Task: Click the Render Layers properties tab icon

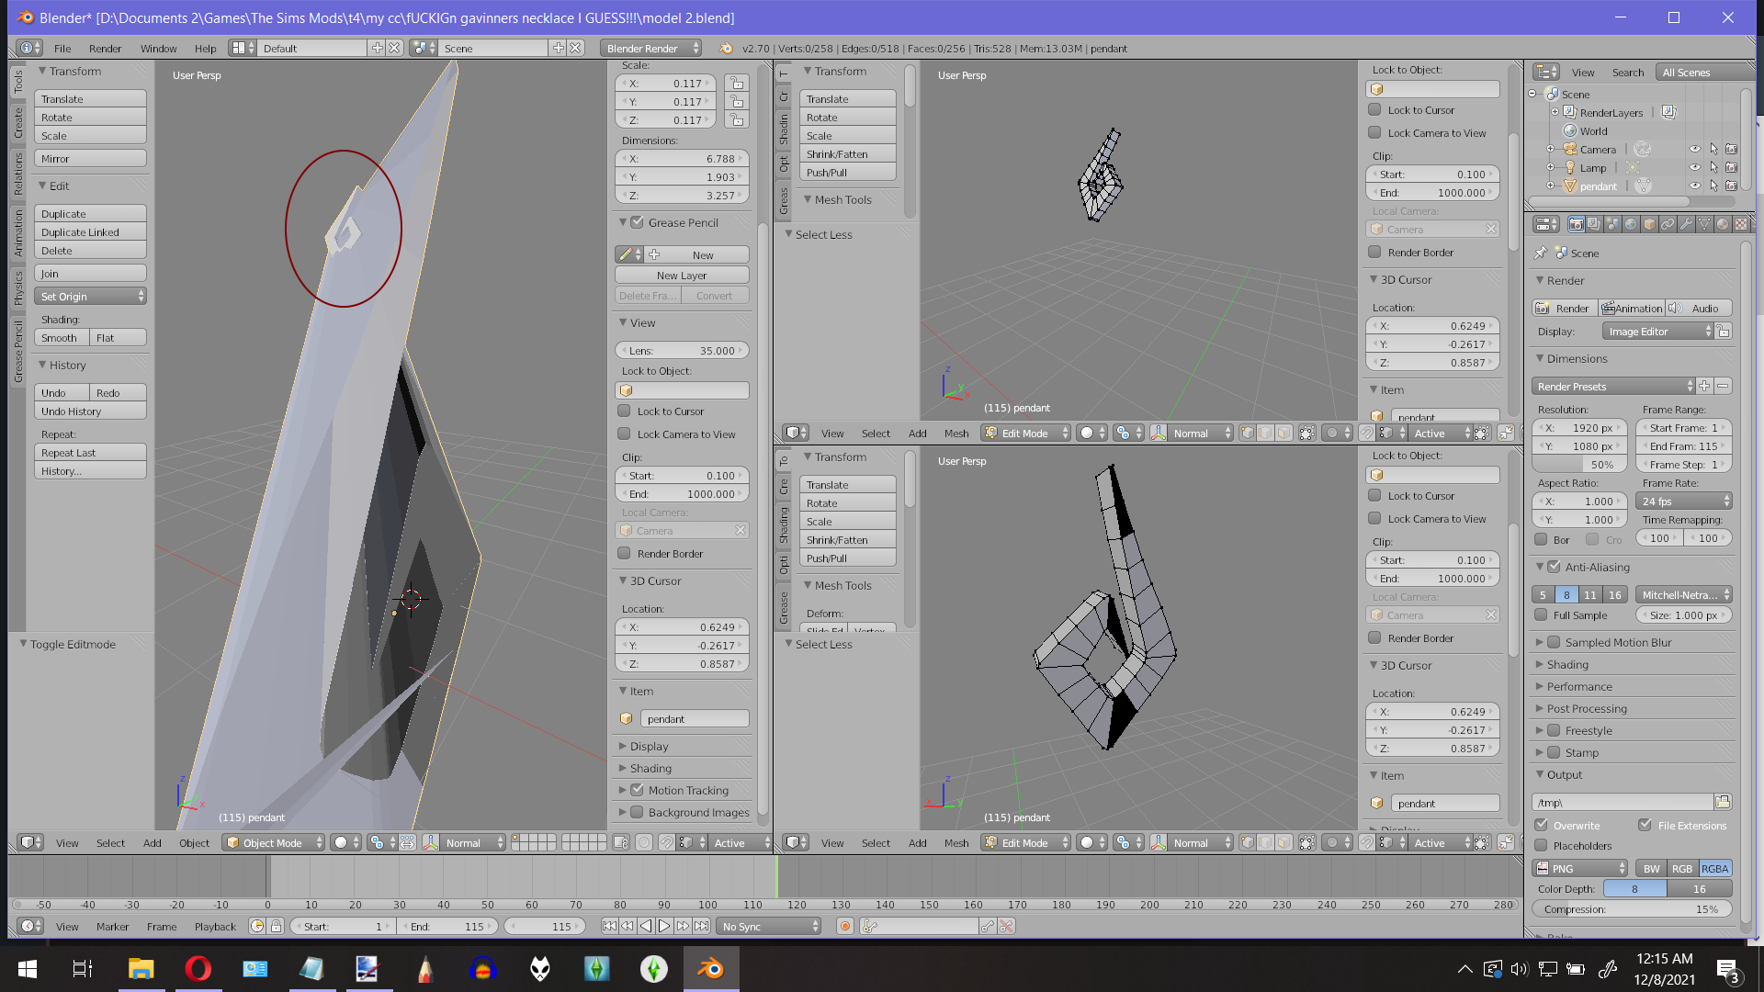Action: (1595, 224)
